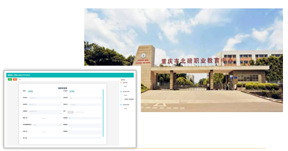
Task: Click the clock icon in the third-row date field
Action: point(30,105)
